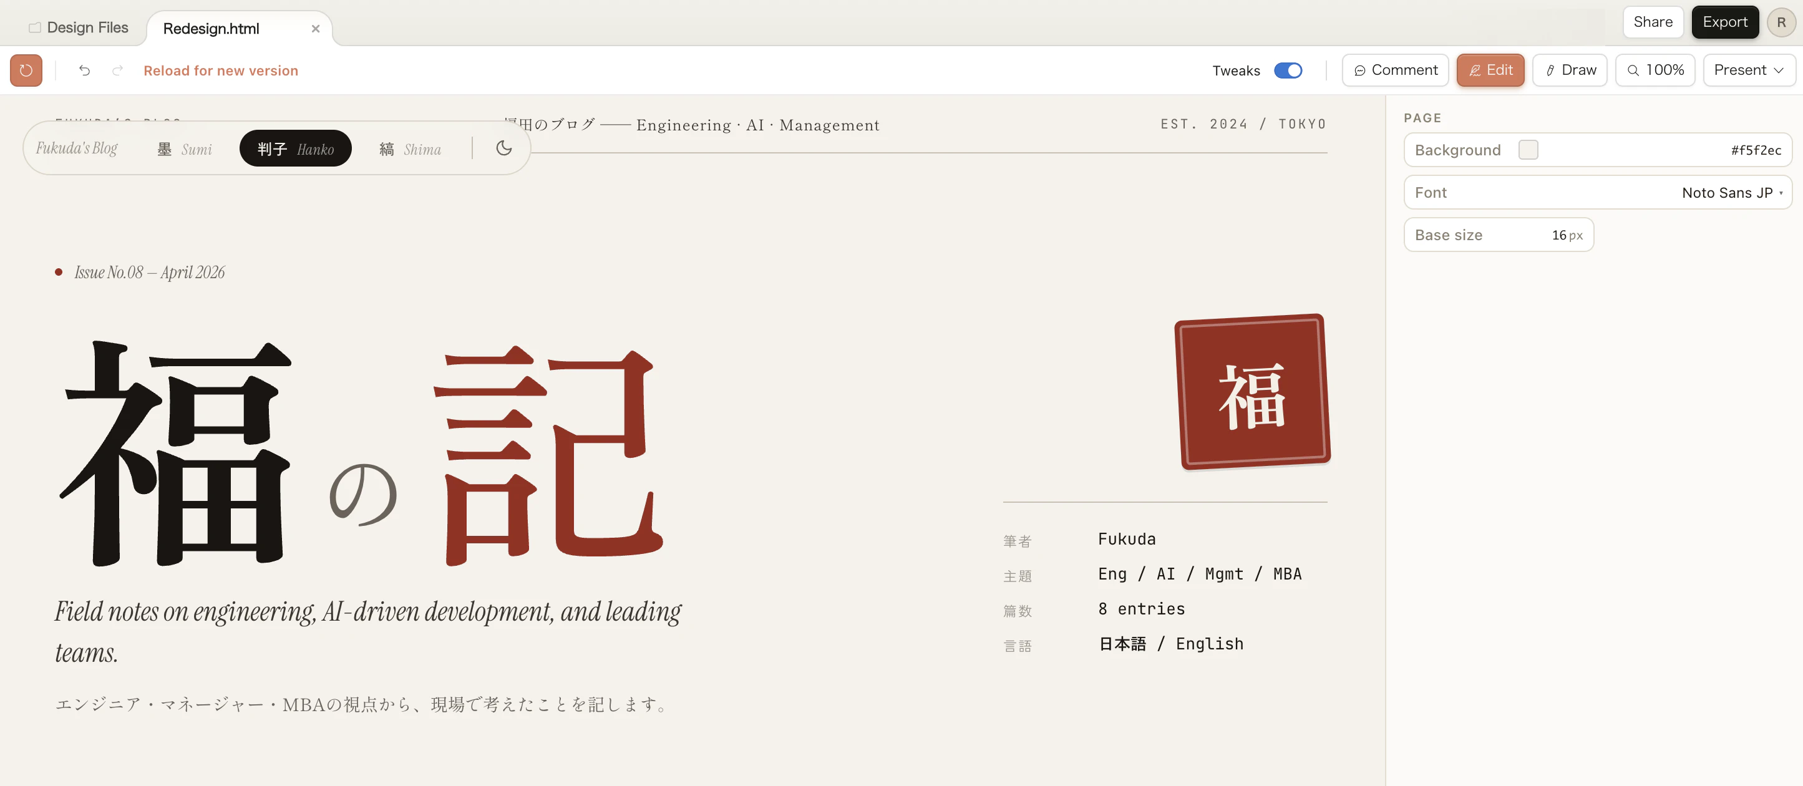This screenshot has width=1803, height=786.
Task: Toggle dark mode moon icon
Action: click(504, 148)
